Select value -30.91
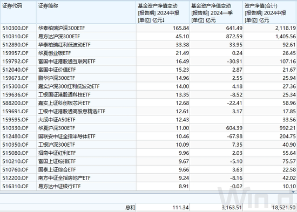 (235, 61)
